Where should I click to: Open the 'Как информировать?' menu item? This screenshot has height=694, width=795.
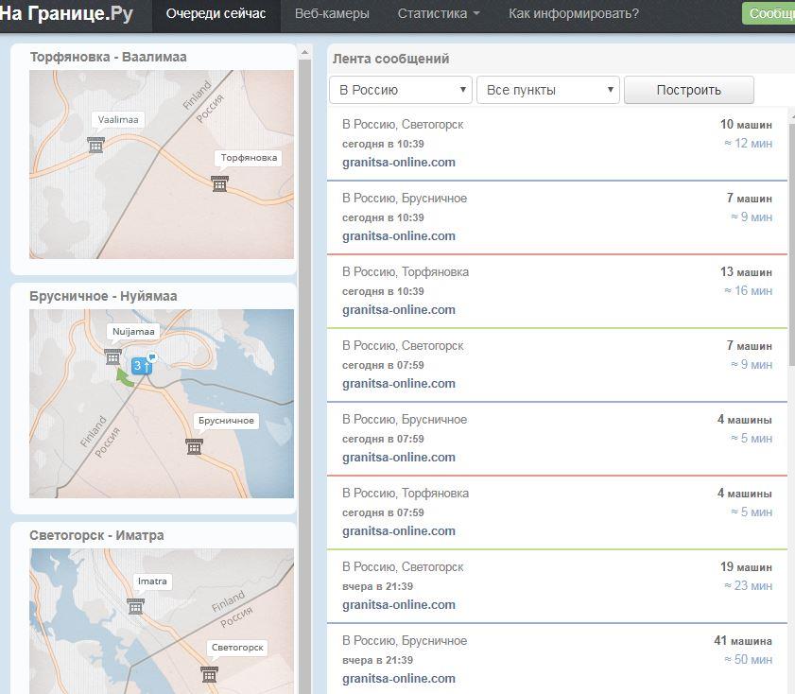573,14
